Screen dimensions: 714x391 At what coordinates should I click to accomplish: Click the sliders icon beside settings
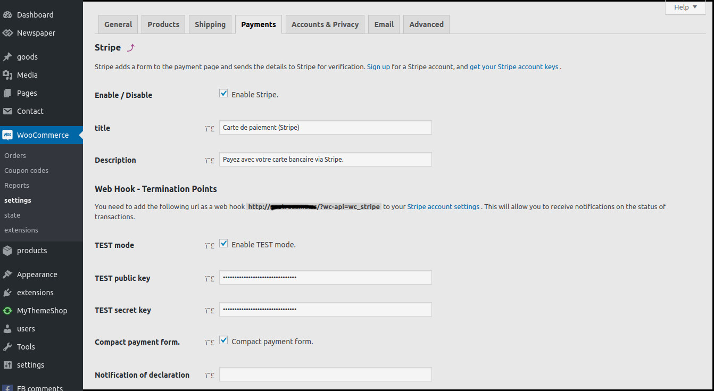pyautogui.click(x=7, y=365)
